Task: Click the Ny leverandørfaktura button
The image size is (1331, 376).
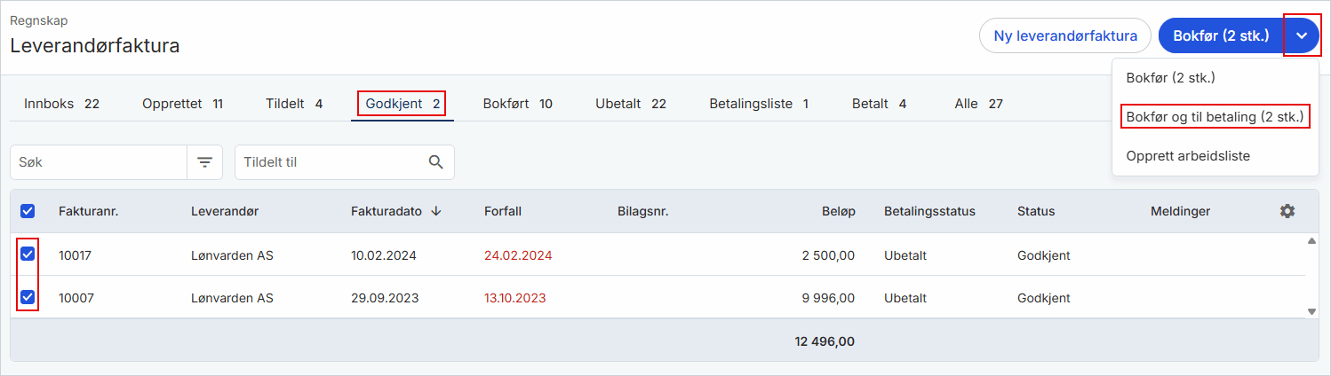Action: coord(1065,36)
